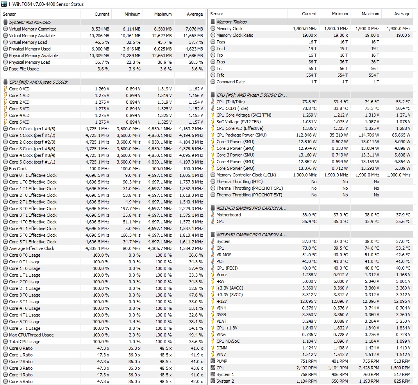Click the thermometer icon beside CPU (Tctl/Tdie)

tap(213, 101)
